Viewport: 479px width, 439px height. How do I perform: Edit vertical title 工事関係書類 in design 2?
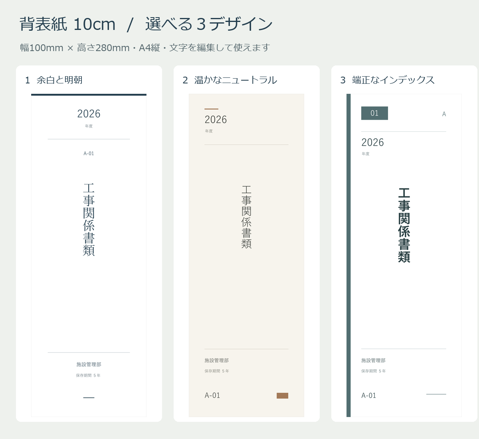(x=246, y=217)
